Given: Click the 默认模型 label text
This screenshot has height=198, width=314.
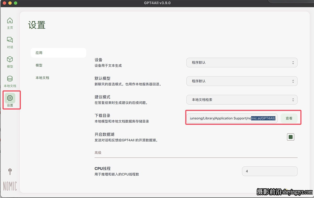Looking at the screenshot, I should click(x=102, y=79).
